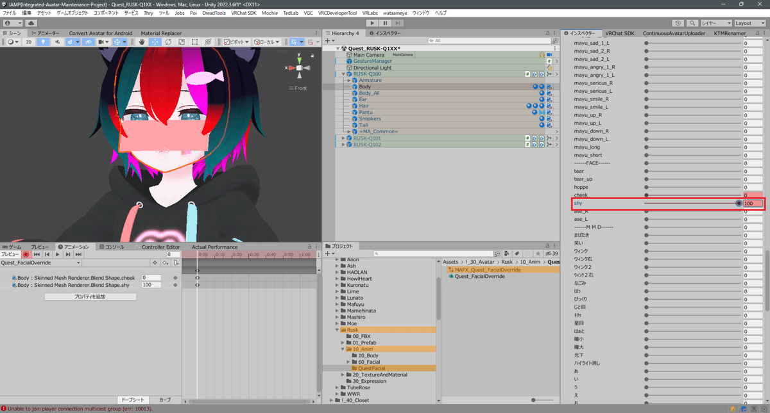Expand the =MA_Common= object

pos(349,131)
